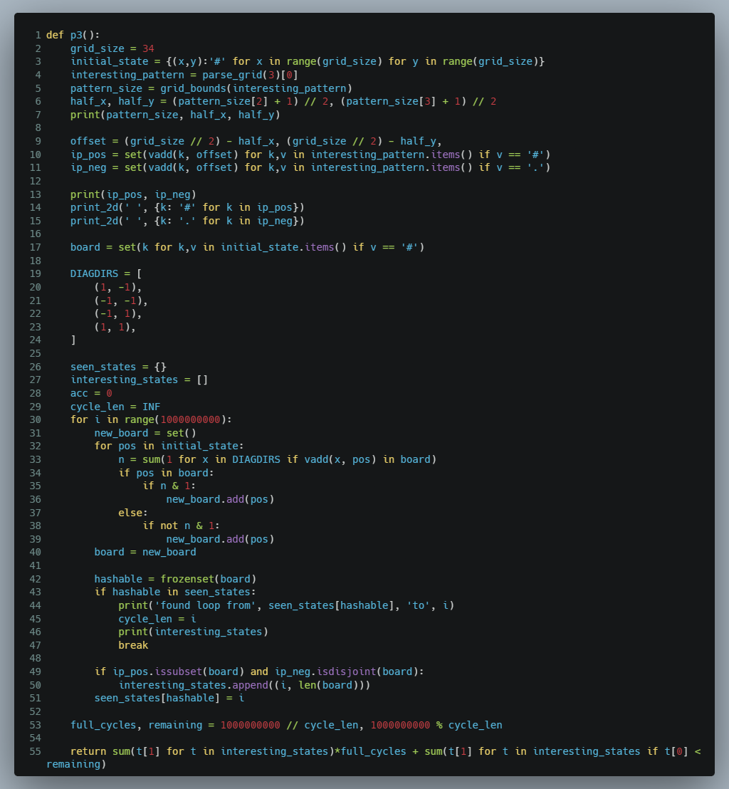The width and height of the screenshot is (729, 789).
Task: Click 'parse_grid' on the interesting_pattern line
Action: click(x=232, y=75)
